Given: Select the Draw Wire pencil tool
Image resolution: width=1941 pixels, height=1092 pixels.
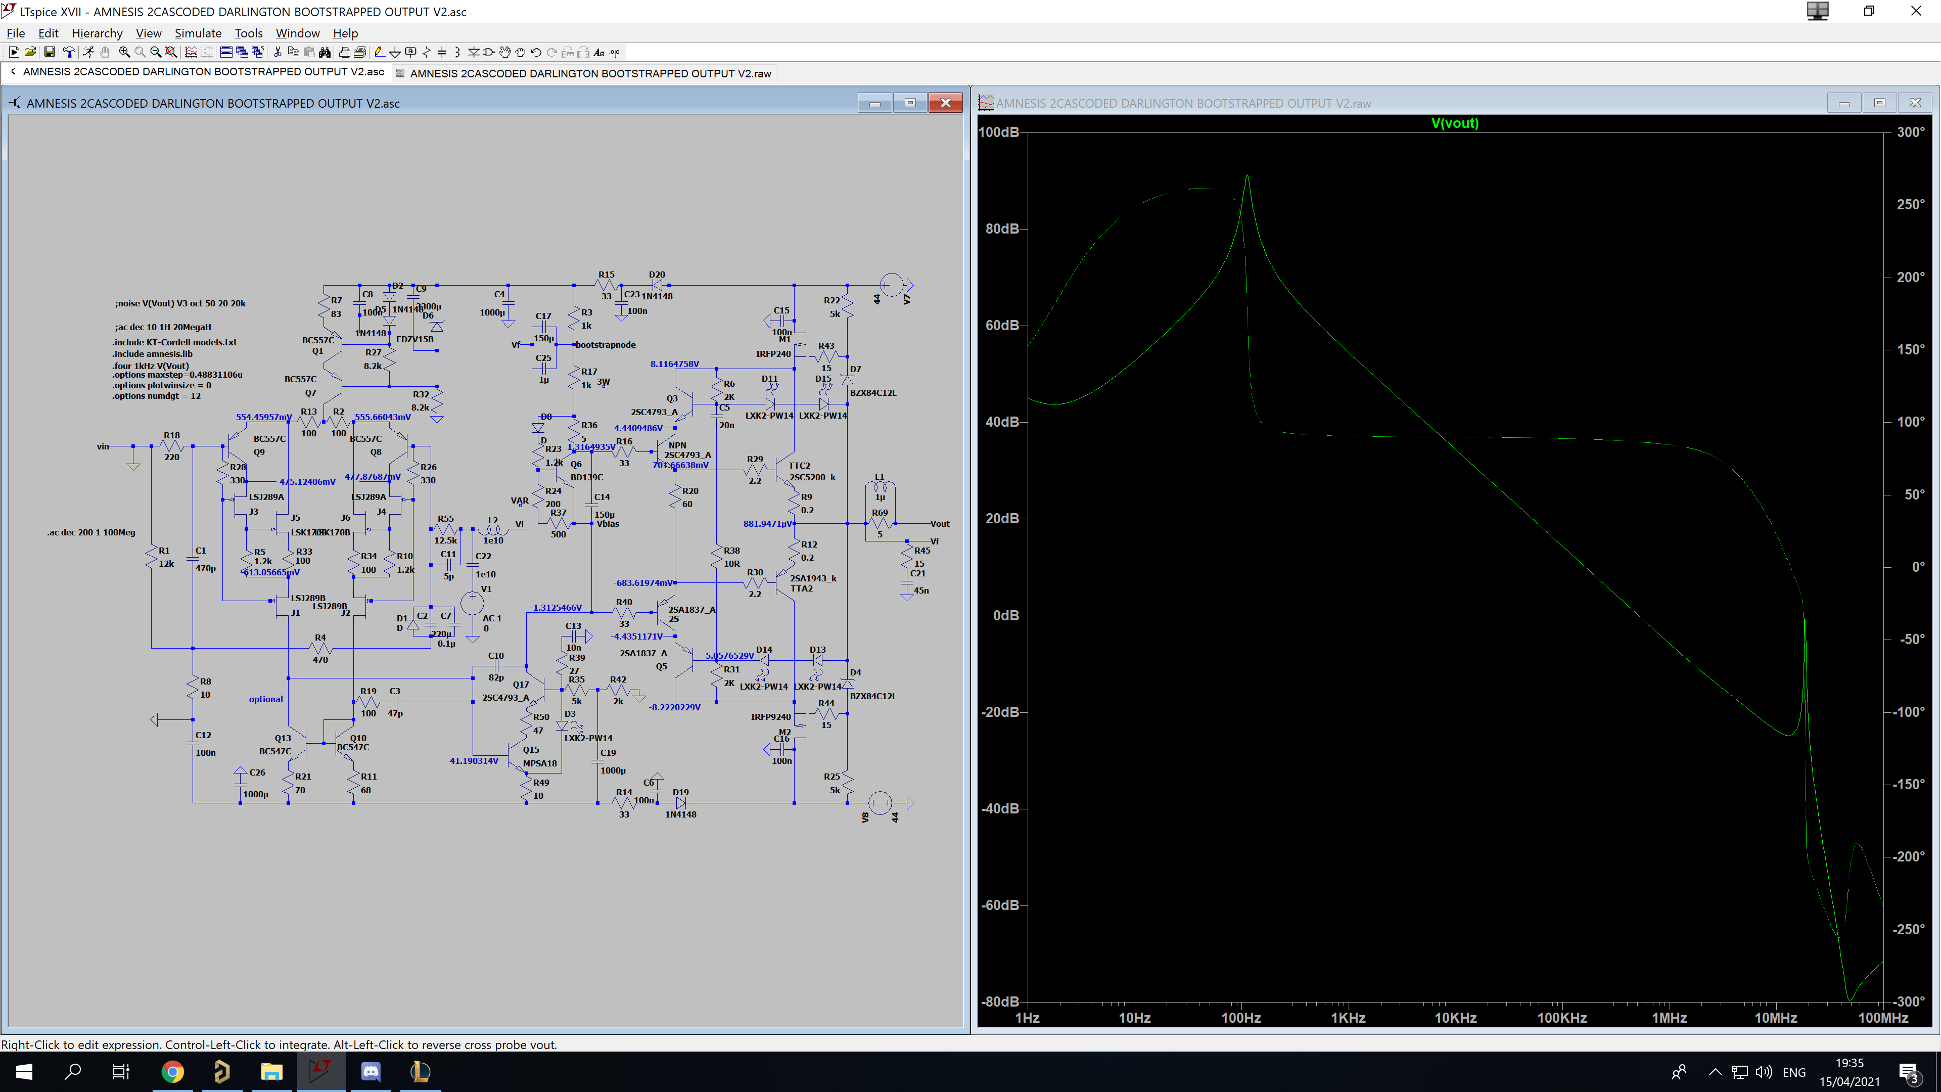Looking at the screenshot, I should tap(380, 52).
